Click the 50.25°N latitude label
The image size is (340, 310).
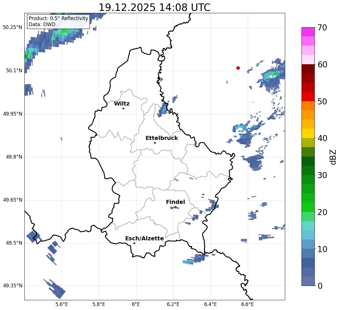tap(13, 28)
